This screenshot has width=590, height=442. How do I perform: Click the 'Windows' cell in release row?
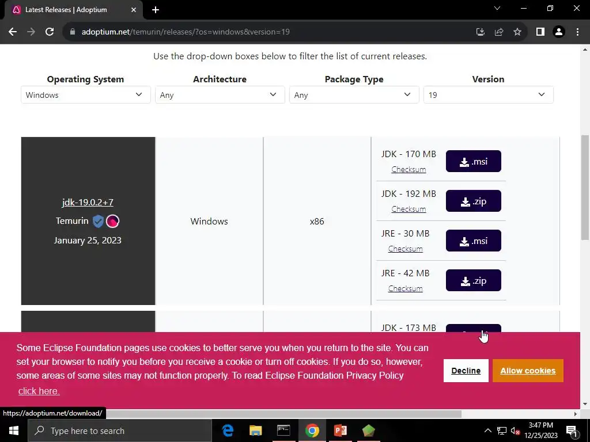click(x=209, y=221)
